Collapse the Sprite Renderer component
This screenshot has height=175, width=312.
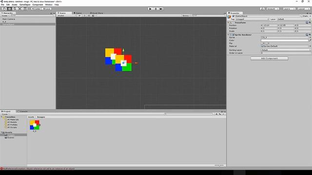pos(229,35)
